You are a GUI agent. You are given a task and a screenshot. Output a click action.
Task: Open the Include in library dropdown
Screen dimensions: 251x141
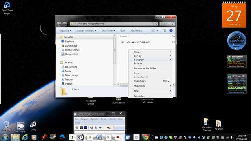pos(86,31)
